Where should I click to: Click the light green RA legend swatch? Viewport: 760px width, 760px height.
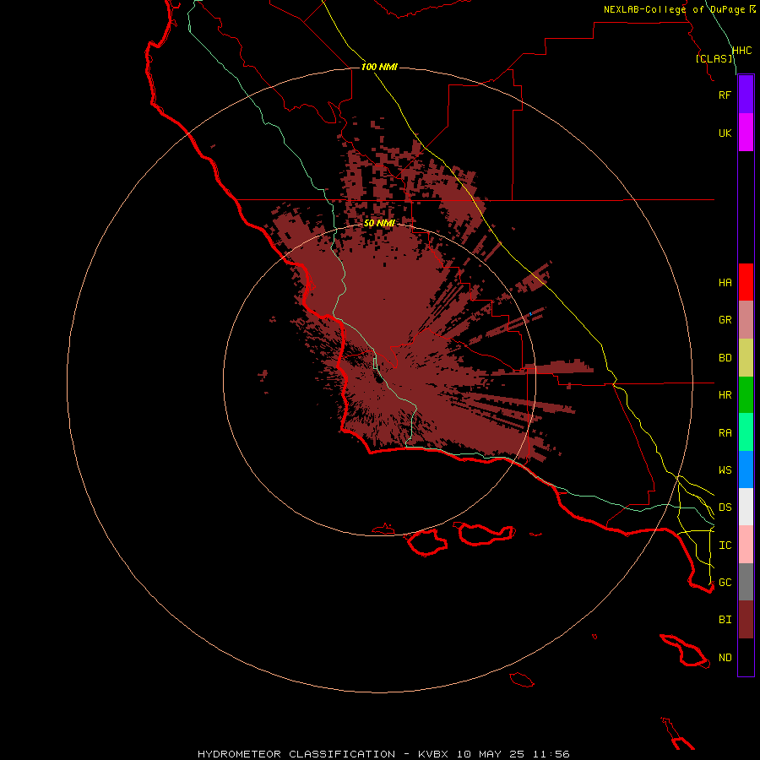(x=746, y=432)
